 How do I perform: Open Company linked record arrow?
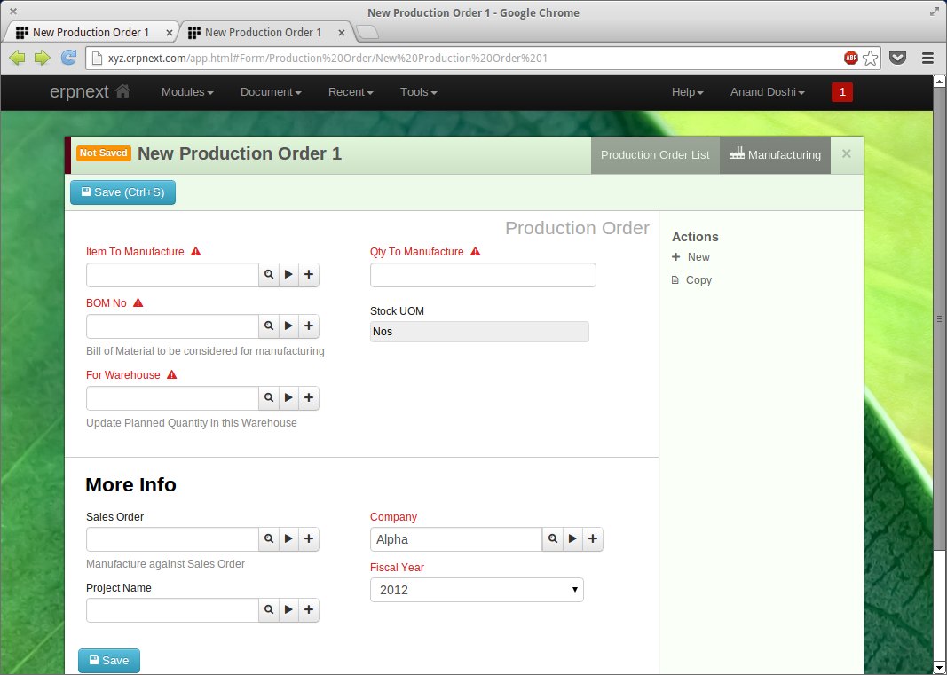tap(572, 539)
